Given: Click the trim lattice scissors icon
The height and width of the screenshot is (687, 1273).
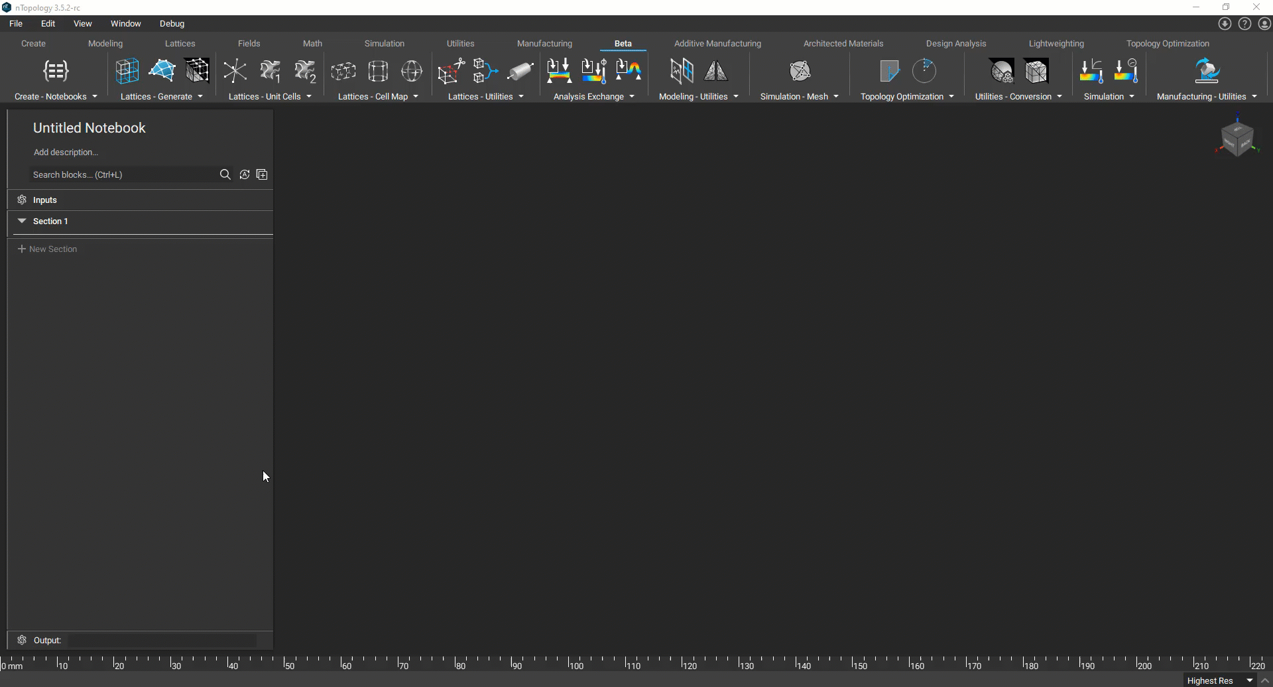Looking at the screenshot, I should [x=451, y=71].
